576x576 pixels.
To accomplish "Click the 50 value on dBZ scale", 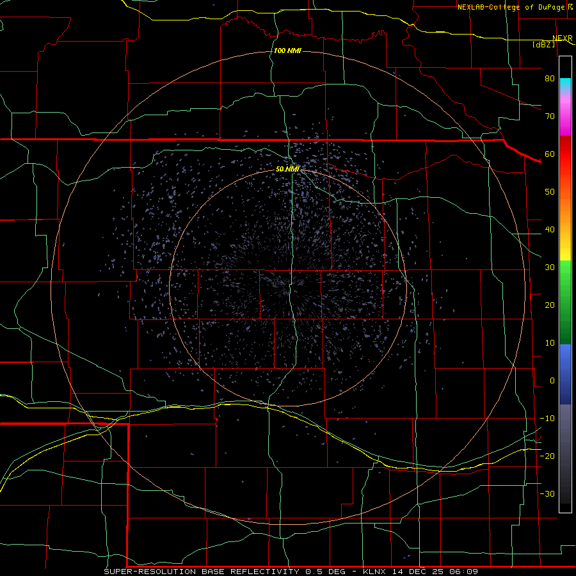I will (550, 192).
